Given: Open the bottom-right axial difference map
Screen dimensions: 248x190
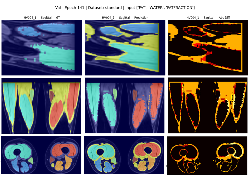Looking at the screenshot, I should pyautogui.click(x=207, y=156).
